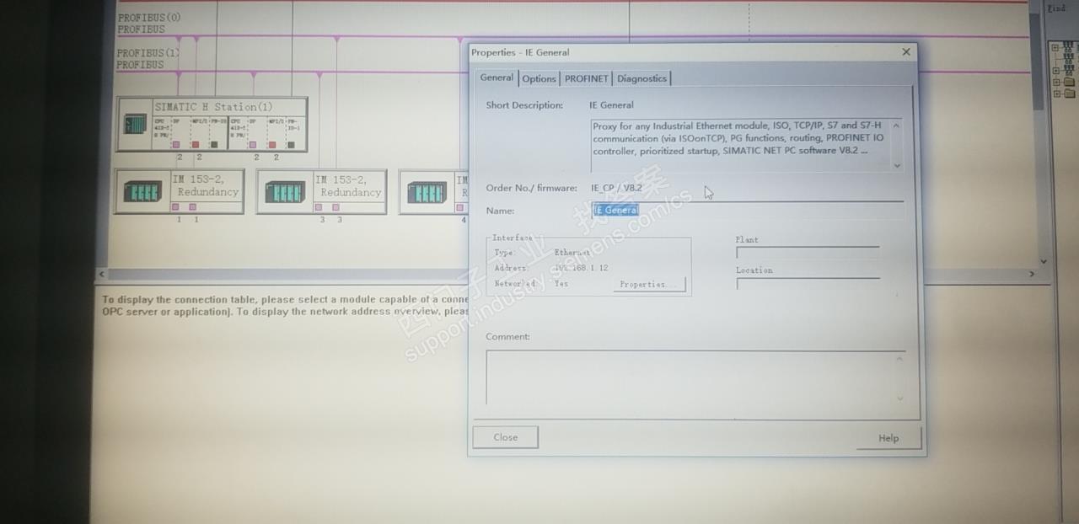Click the Find label in the catalog pane
1079x524 pixels.
click(1056, 8)
